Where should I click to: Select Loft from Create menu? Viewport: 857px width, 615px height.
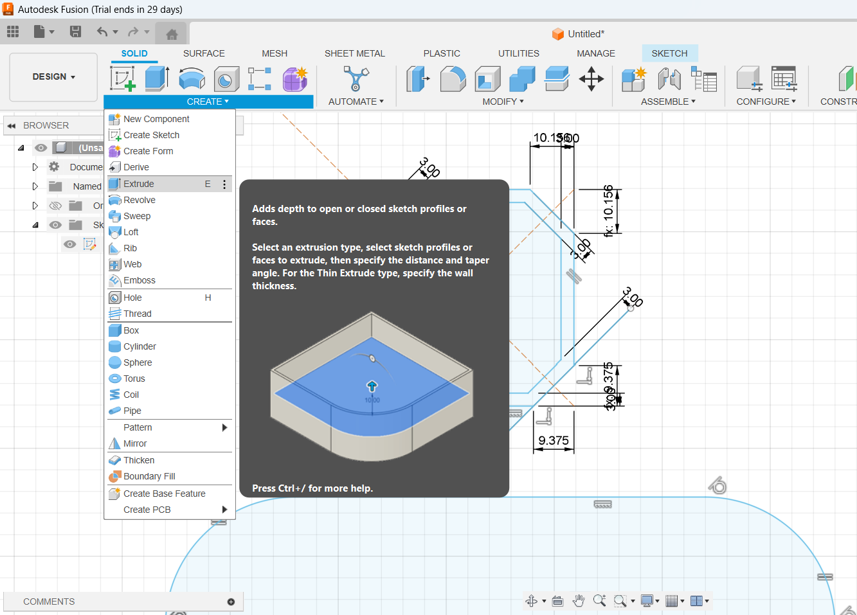click(x=170, y=232)
